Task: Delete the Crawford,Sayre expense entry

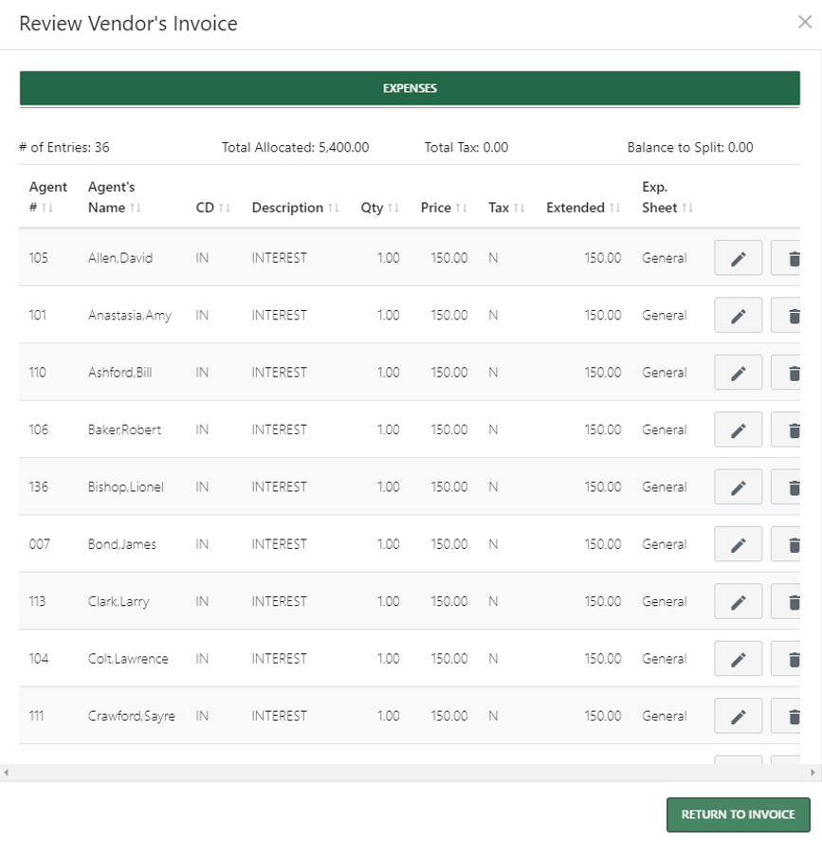Action: click(x=795, y=715)
